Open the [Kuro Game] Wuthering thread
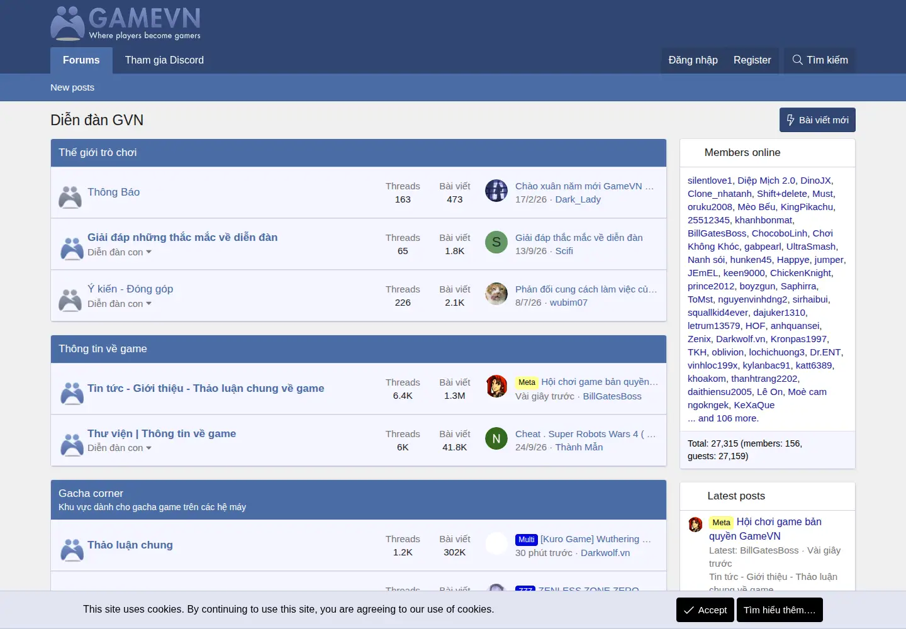The image size is (906, 629). coord(596,539)
